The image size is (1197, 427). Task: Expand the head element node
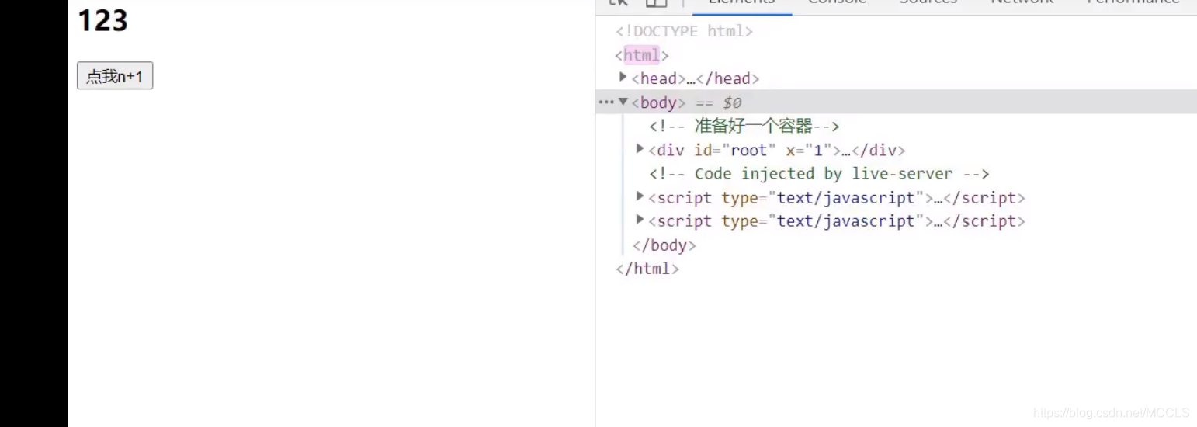(x=623, y=78)
